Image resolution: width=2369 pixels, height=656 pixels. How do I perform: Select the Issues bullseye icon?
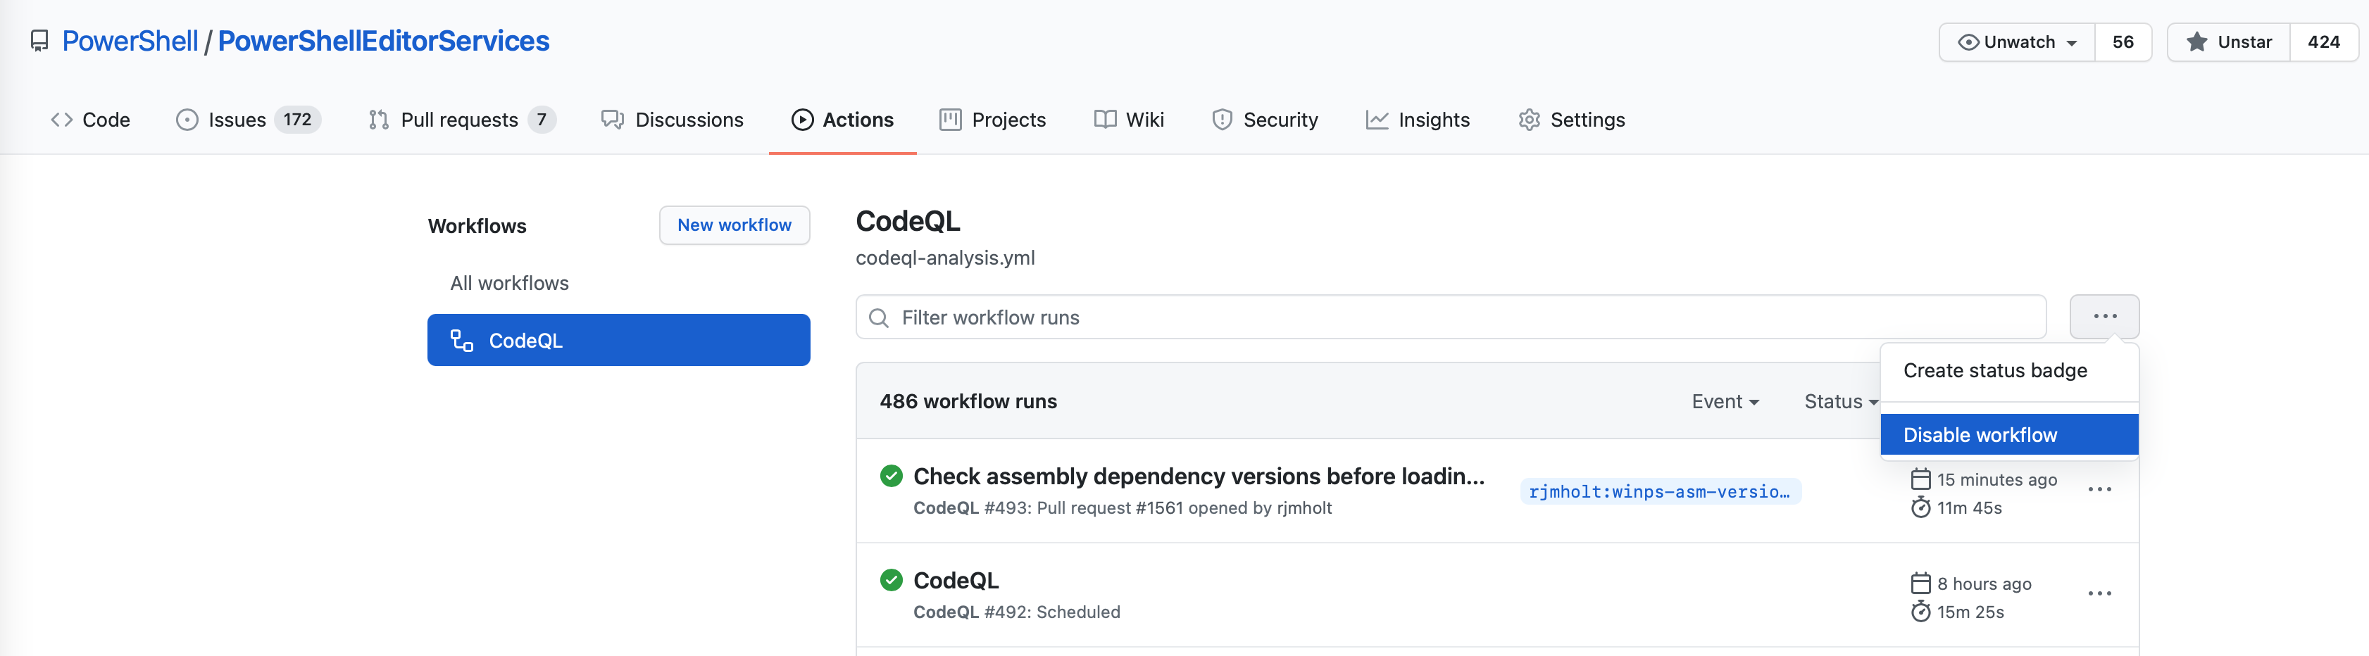(187, 120)
